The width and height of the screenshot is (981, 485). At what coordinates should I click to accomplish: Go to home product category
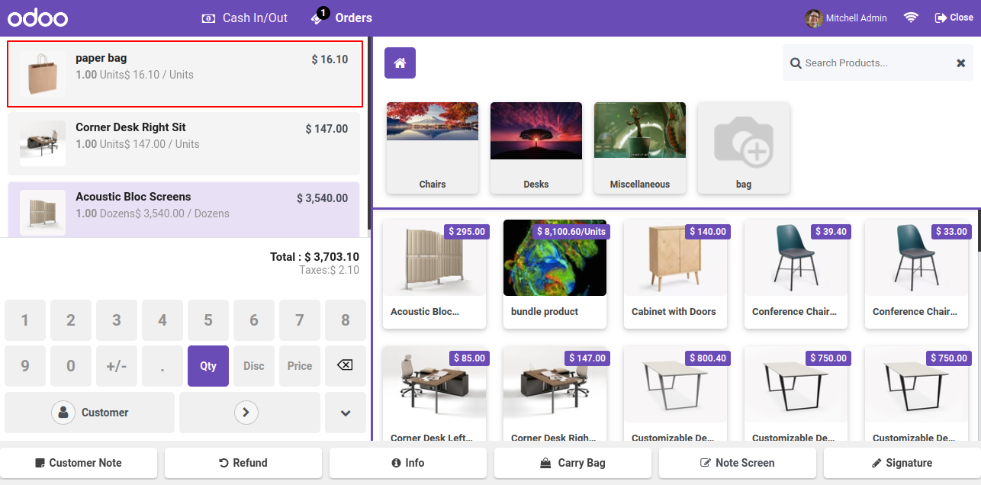tap(400, 63)
